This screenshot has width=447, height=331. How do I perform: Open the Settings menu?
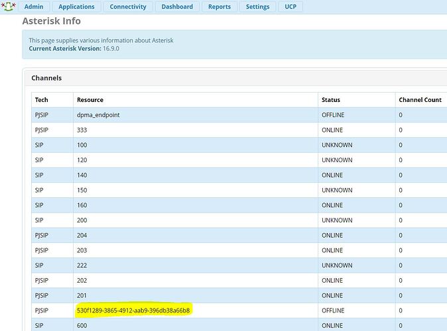[x=257, y=7]
